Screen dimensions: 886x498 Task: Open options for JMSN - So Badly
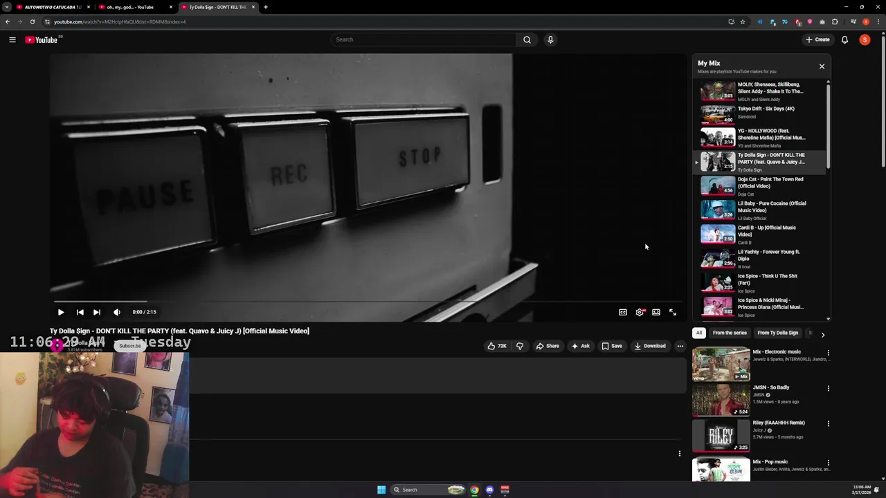(828, 388)
